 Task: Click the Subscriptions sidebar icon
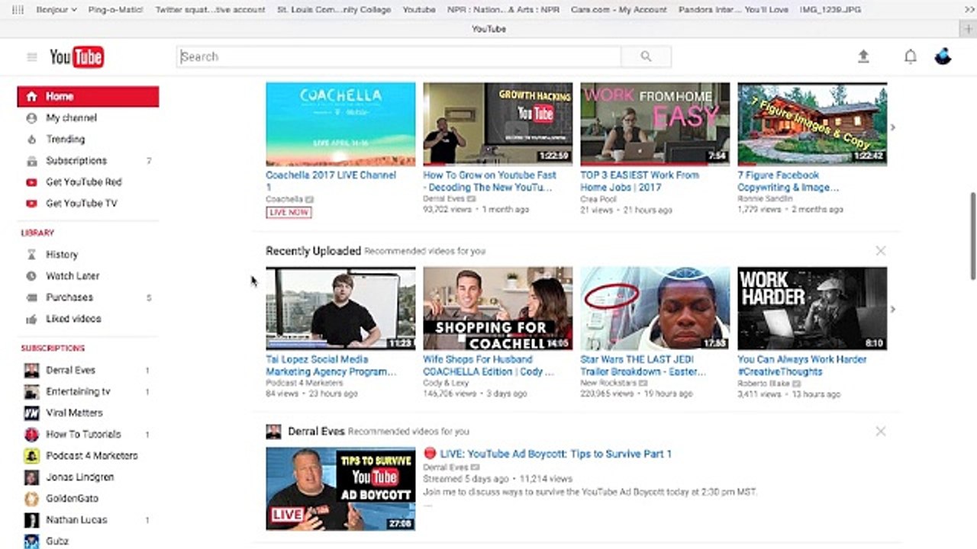(31, 161)
